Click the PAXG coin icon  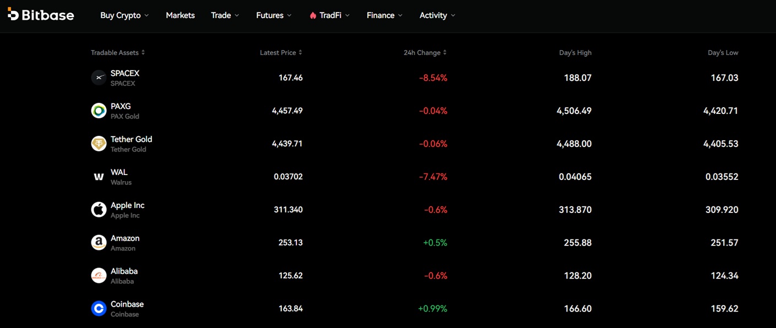[x=99, y=111]
